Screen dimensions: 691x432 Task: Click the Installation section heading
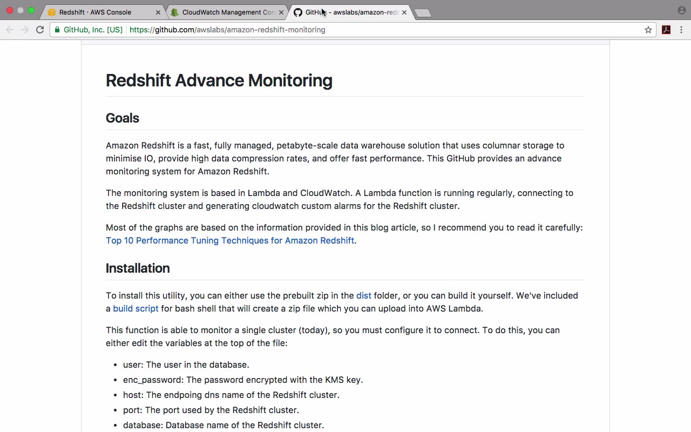tap(138, 268)
